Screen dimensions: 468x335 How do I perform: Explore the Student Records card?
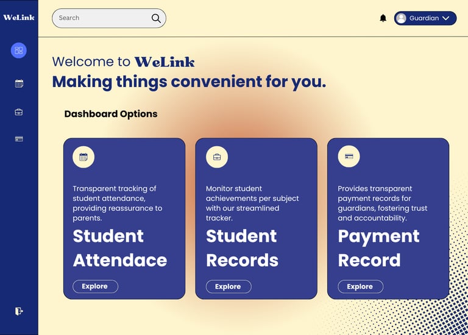tap(229, 287)
